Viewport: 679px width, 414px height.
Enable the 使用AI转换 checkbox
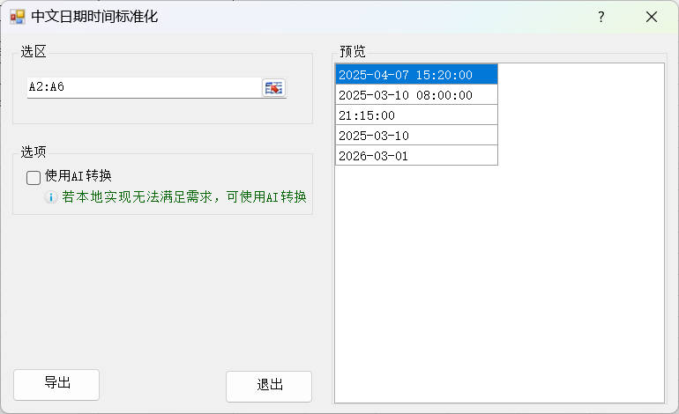point(34,177)
